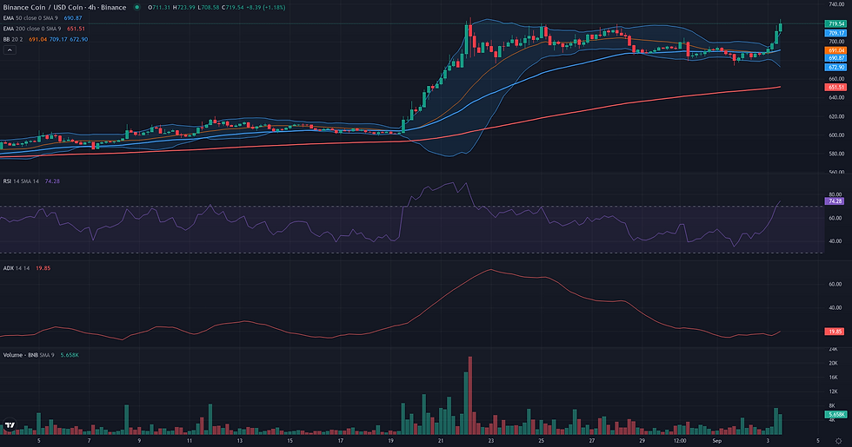
Task: Click the O711.31 open value in header
Action: [x=157, y=8]
